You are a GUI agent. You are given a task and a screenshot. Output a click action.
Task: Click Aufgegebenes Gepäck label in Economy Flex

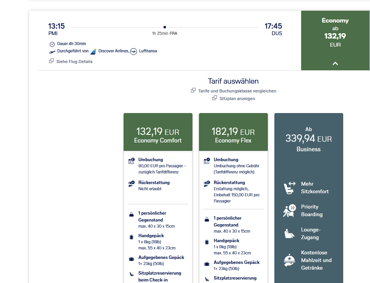point(237,262)
